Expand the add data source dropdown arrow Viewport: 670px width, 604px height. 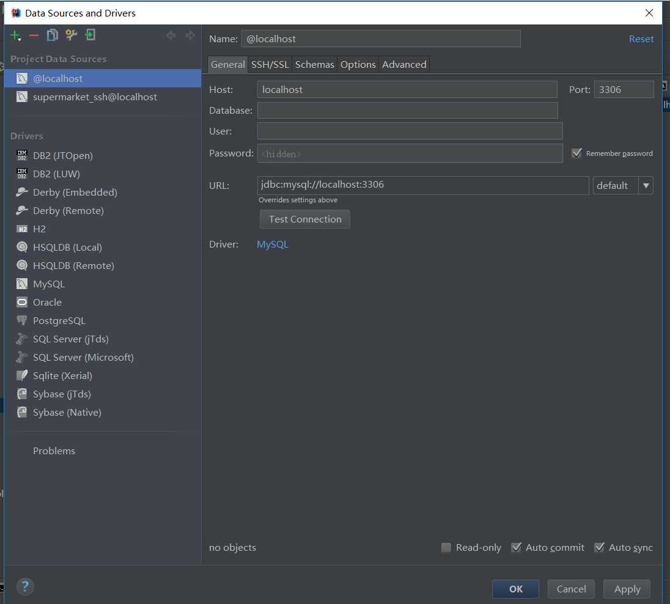coord(20,39)
